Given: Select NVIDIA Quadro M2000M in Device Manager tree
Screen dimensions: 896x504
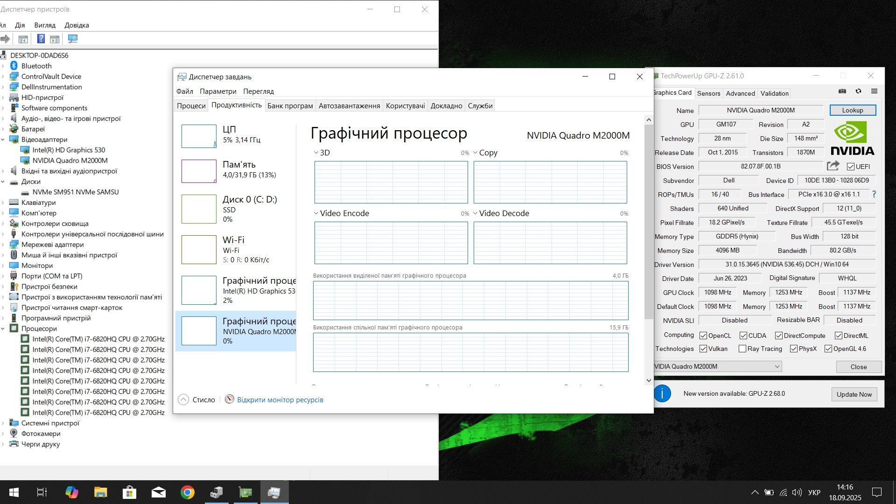Looking at the screenshot, I should [70, 161].
